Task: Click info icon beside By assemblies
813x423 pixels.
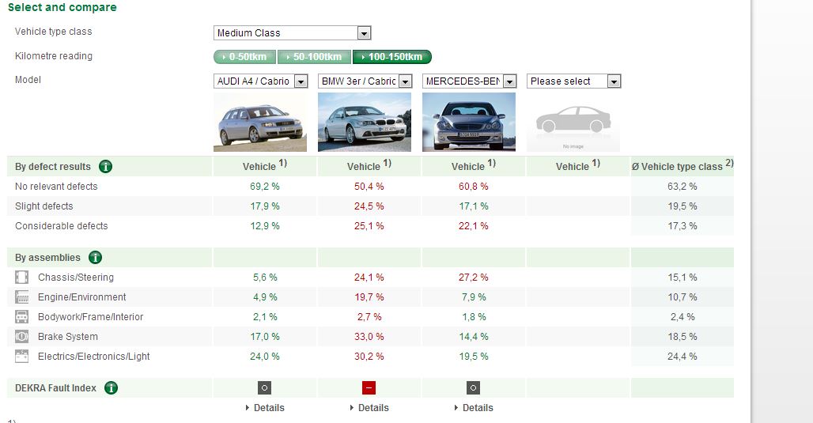Action: (x=95, y=258)
